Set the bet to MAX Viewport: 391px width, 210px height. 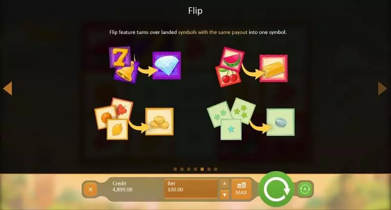coord(241,189)
